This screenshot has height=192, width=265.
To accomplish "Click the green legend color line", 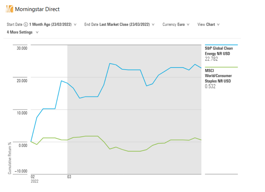I will point(221,67).
